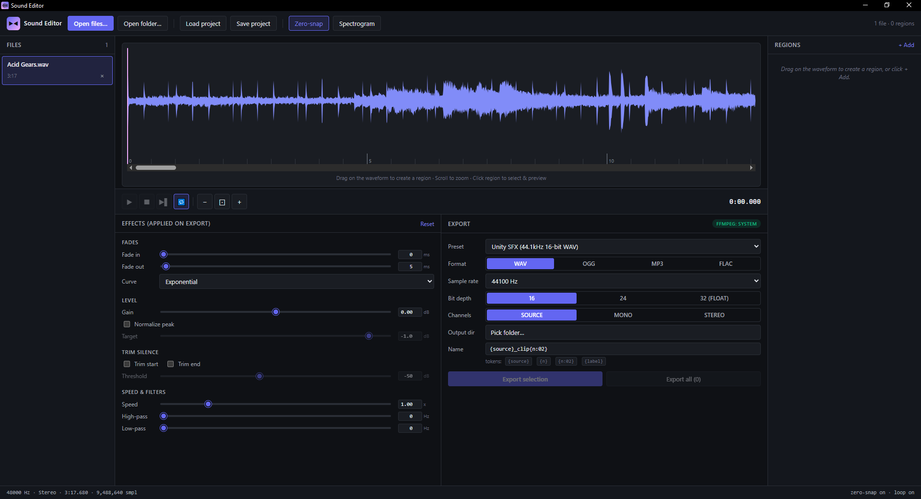Set bit depth to 16
The image size is (921, 499).
(531, 298)
